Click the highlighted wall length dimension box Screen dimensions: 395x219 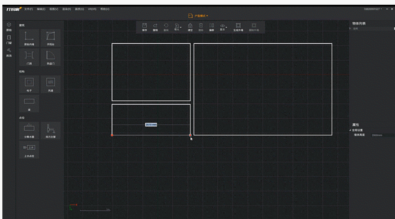point(151,125)
